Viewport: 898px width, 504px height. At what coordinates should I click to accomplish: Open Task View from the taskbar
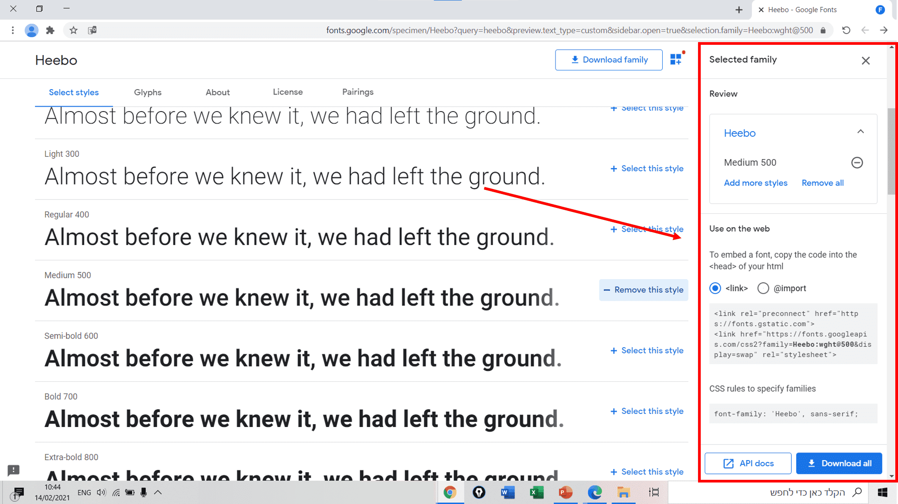coord(654,492)
